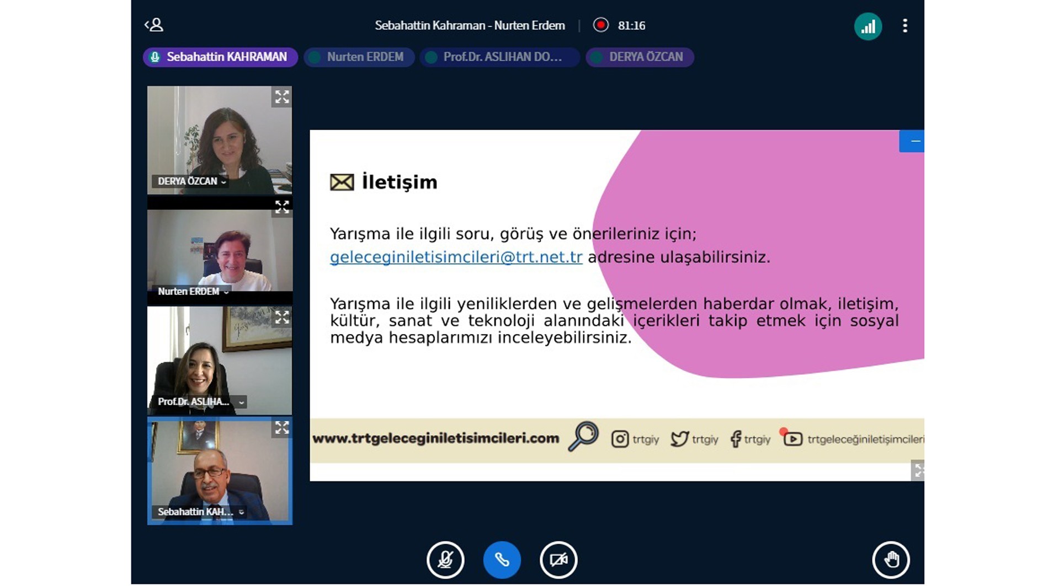This screenshot has width=1043, height=586.
Task: Hang up with the phone button
Action: click(502, 560)
